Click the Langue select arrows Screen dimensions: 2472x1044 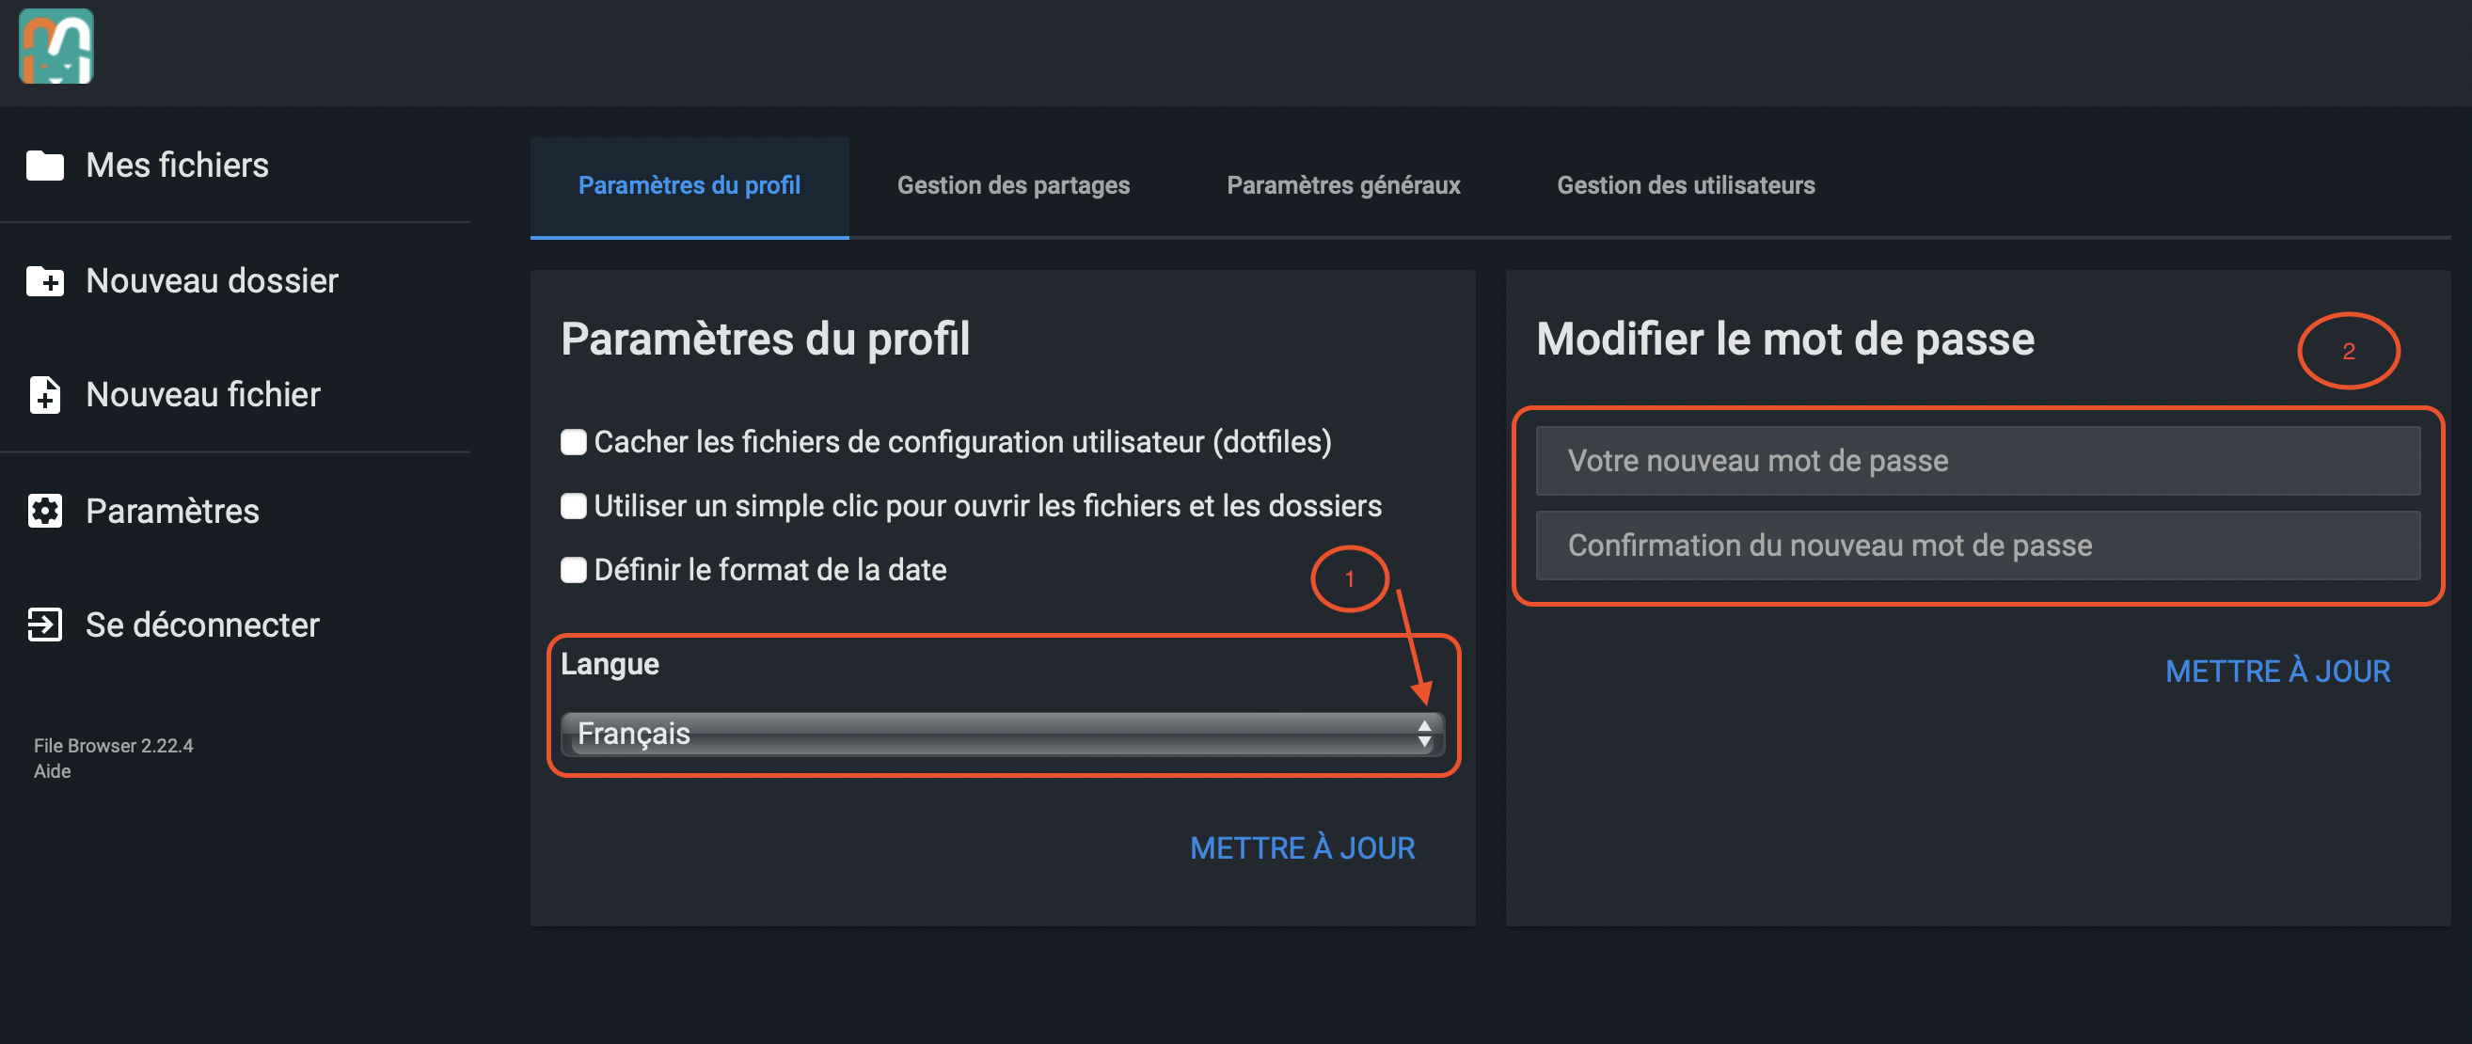[x=1424, y=734]
